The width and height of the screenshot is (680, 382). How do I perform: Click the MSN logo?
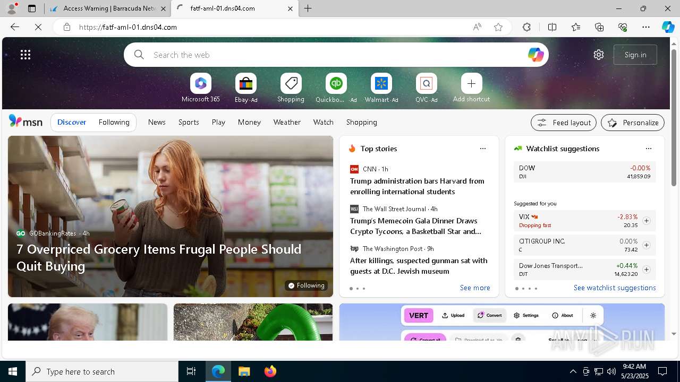pyautogui.click(x=25, y=121)
